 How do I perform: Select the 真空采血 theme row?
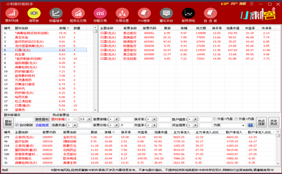click(45, 37)
